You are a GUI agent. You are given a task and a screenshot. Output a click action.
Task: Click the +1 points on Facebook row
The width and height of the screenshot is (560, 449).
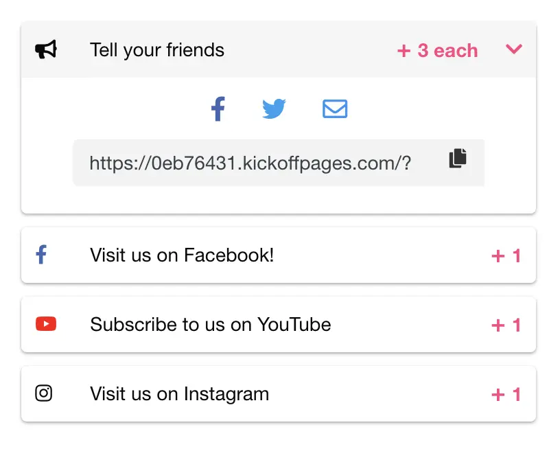[x=506, y=256]
